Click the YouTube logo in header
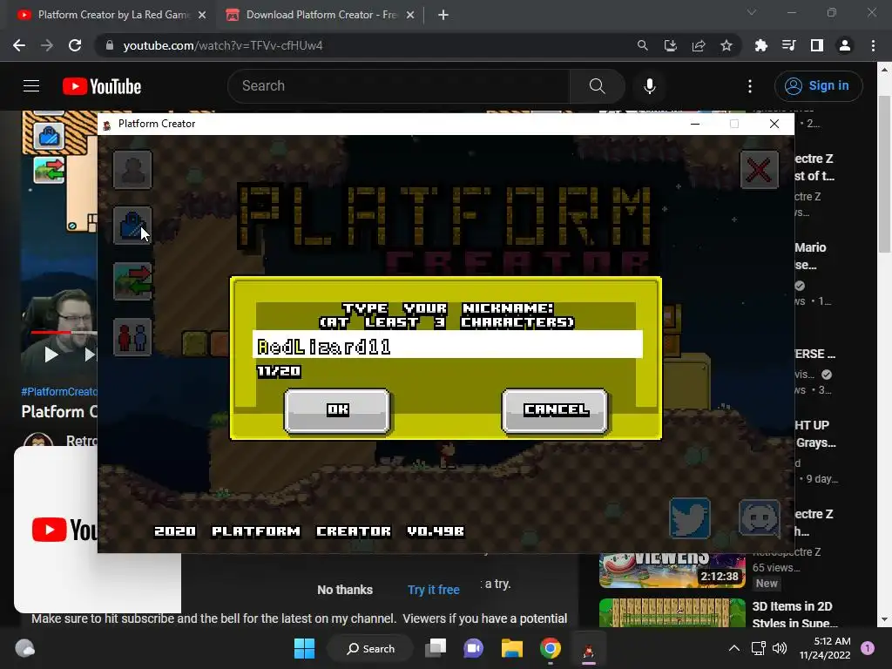 tap(102, 86)
